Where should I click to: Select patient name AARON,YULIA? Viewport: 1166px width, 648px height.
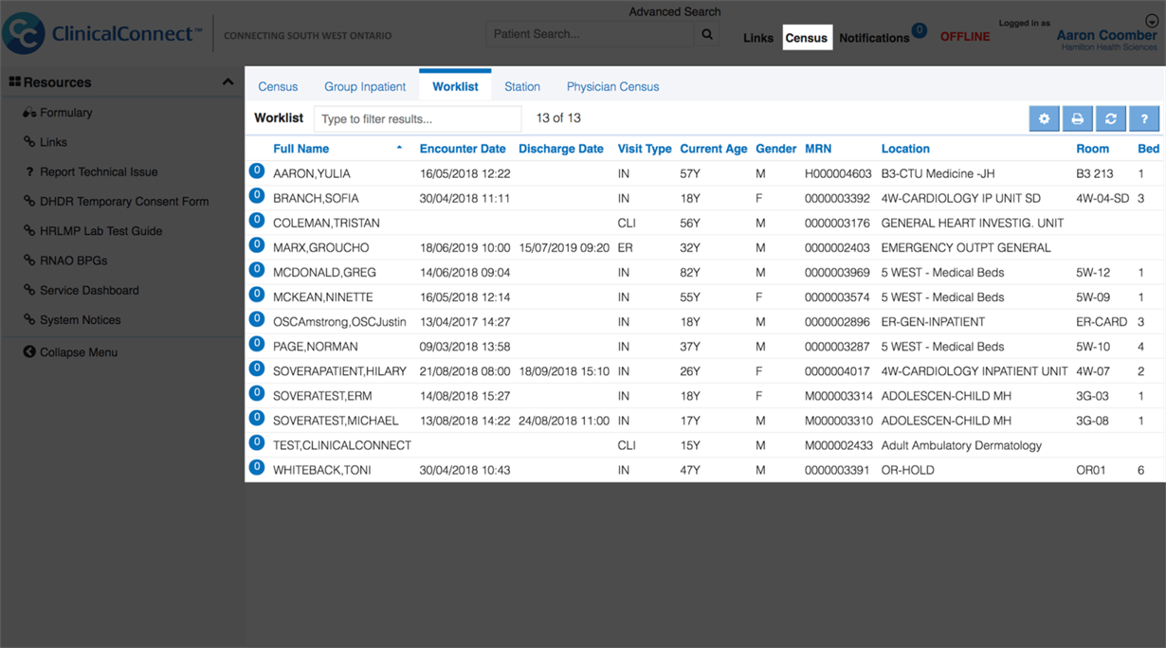312,174
